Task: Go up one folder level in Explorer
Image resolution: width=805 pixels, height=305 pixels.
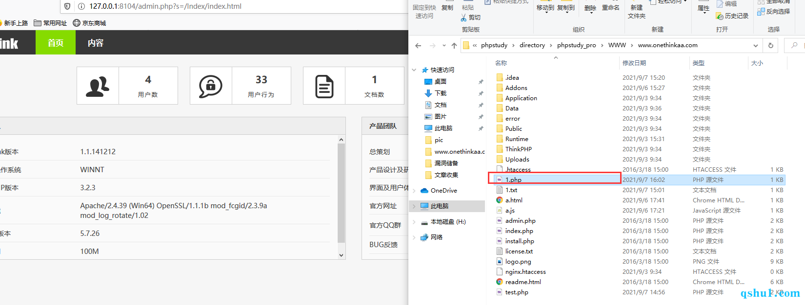Action: coord(454,45)
